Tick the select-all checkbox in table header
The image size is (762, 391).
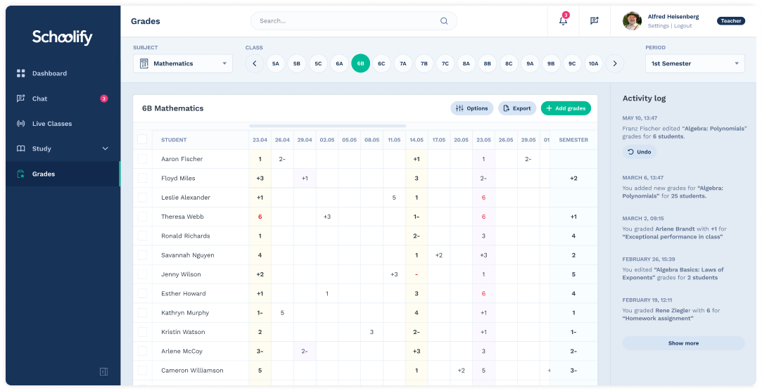(142, 140)
